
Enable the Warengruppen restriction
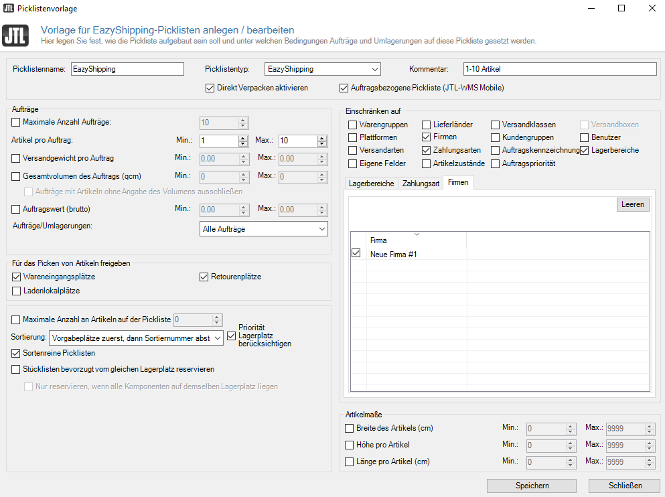pyautogui.click(x=352, y=125)
